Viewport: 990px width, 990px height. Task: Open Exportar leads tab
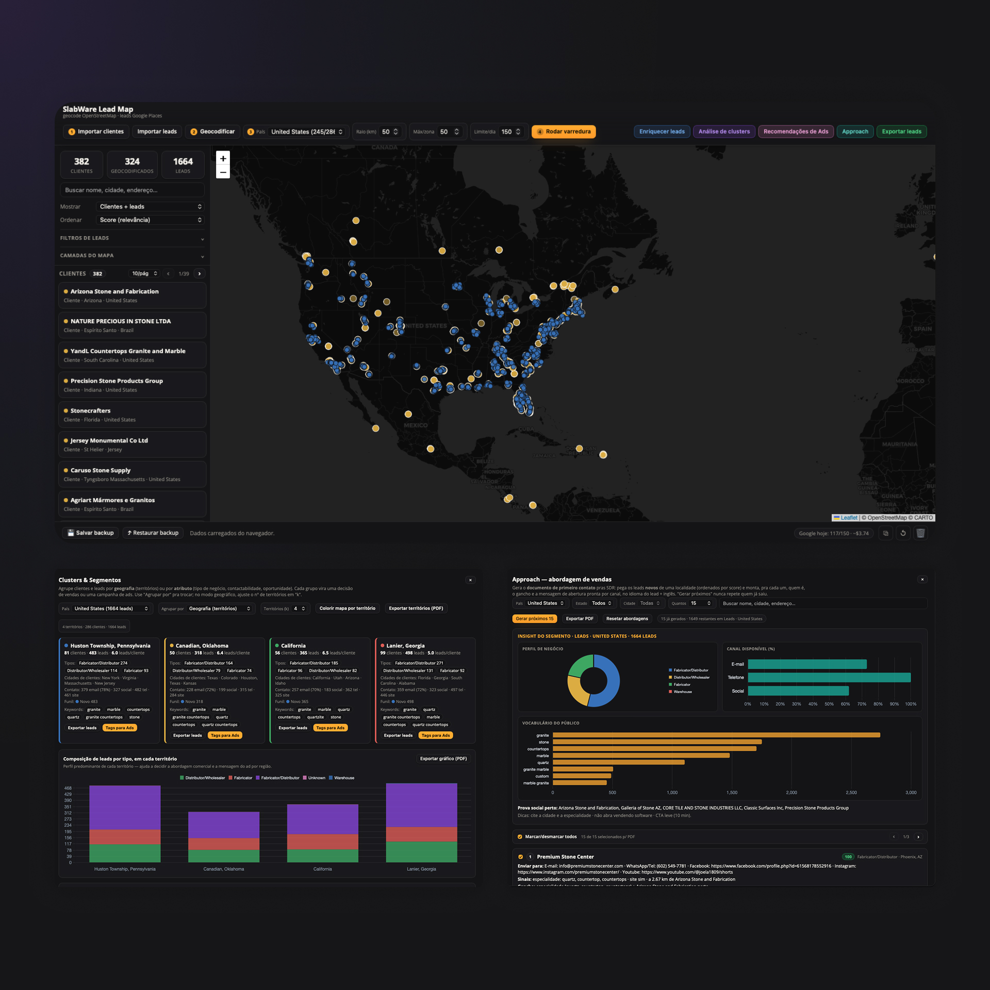pos(901,131)
